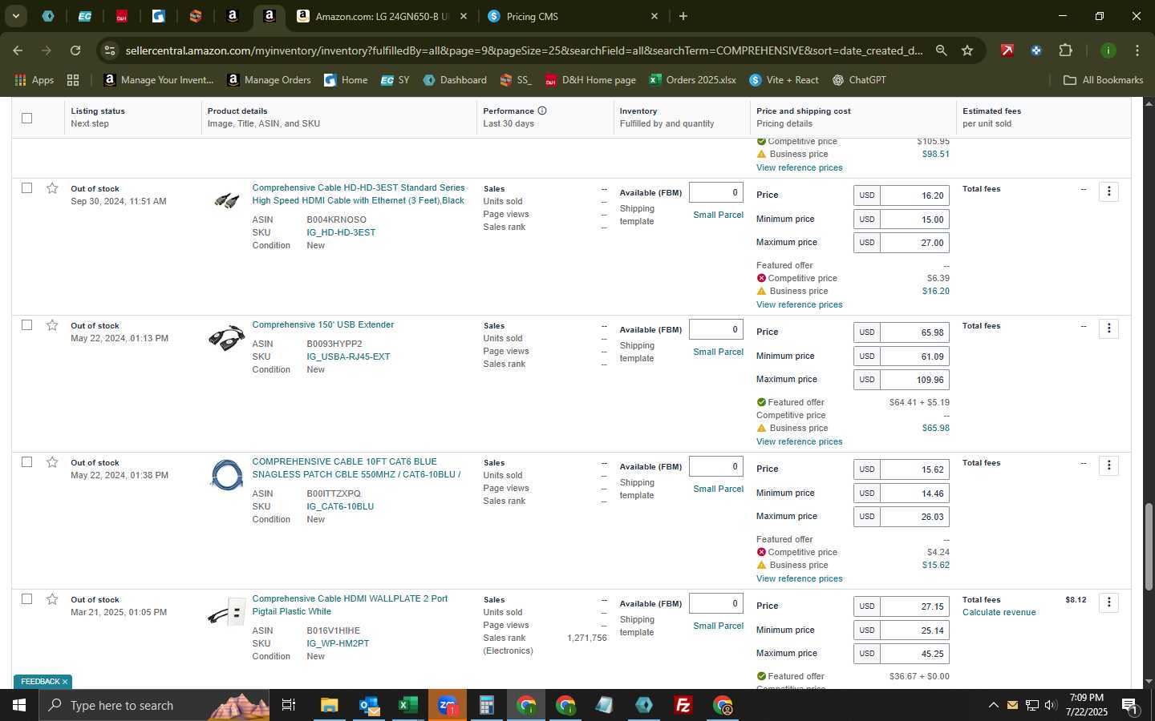Image resolution: width=1155 pixels, height=721 pixels.
Task: Select the 150' USB Extender row checkbox
Action: [26, 325]
